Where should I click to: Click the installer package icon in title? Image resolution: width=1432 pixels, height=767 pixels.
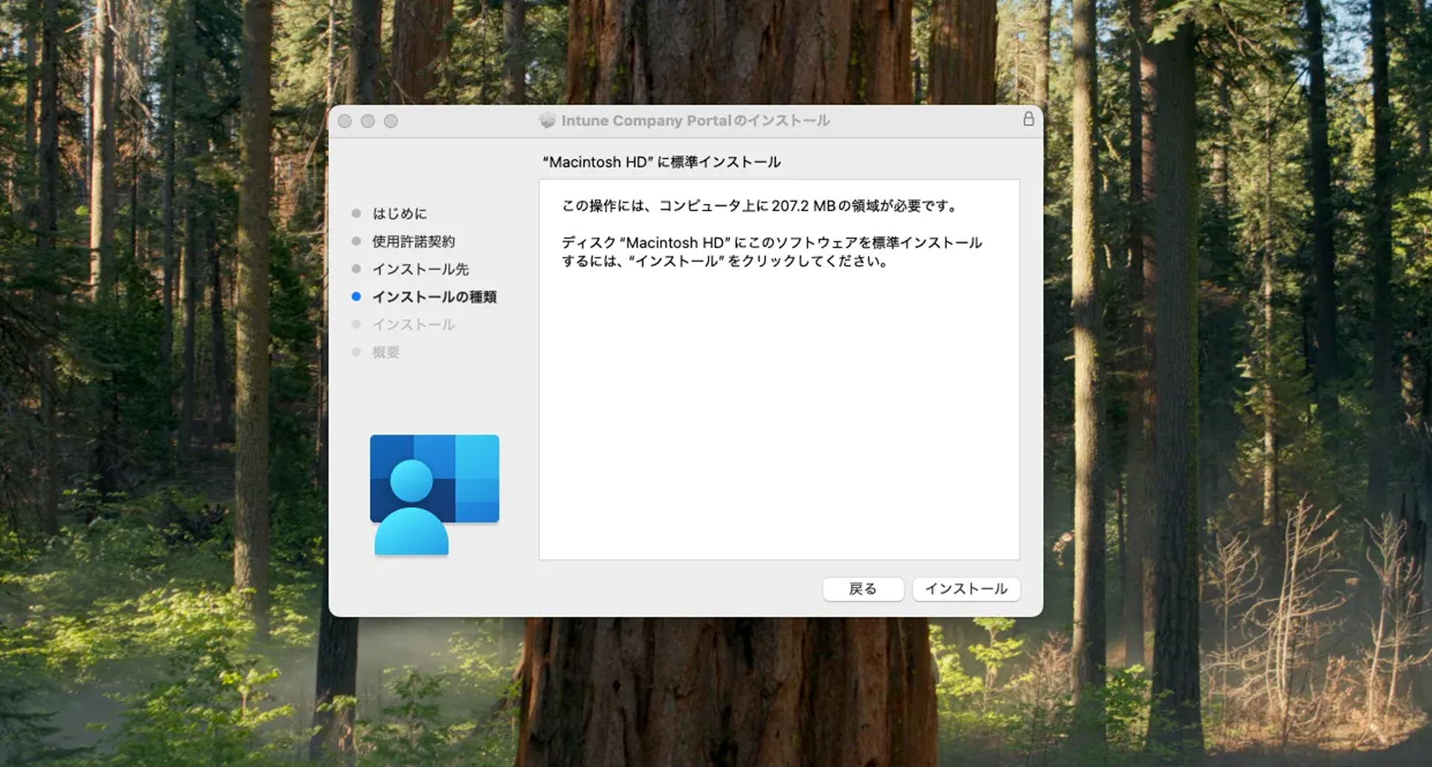547,120
